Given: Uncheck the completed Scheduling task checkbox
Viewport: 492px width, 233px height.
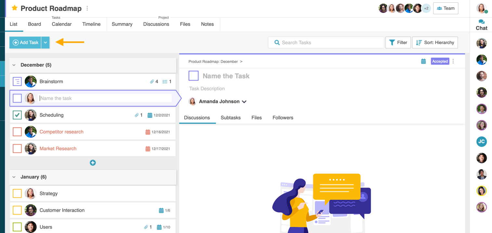Looking at the screenshot, I should 17,115.
